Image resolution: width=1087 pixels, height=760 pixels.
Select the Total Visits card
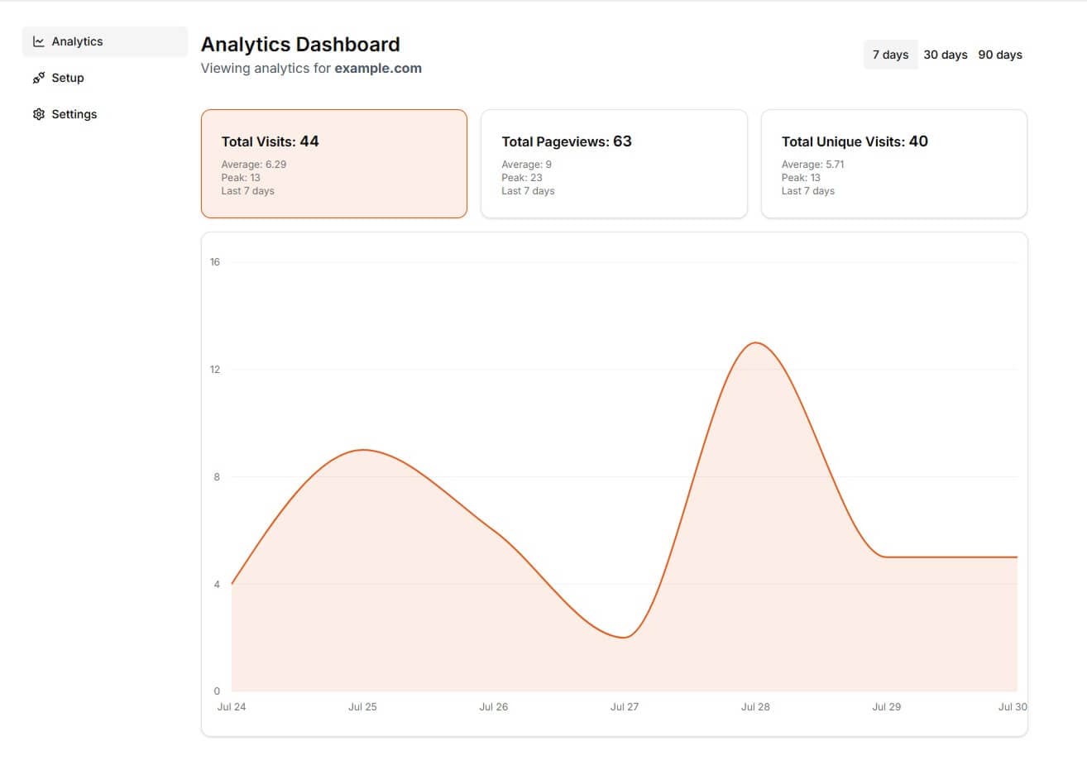pyautogui.click(x=333, y=164)
